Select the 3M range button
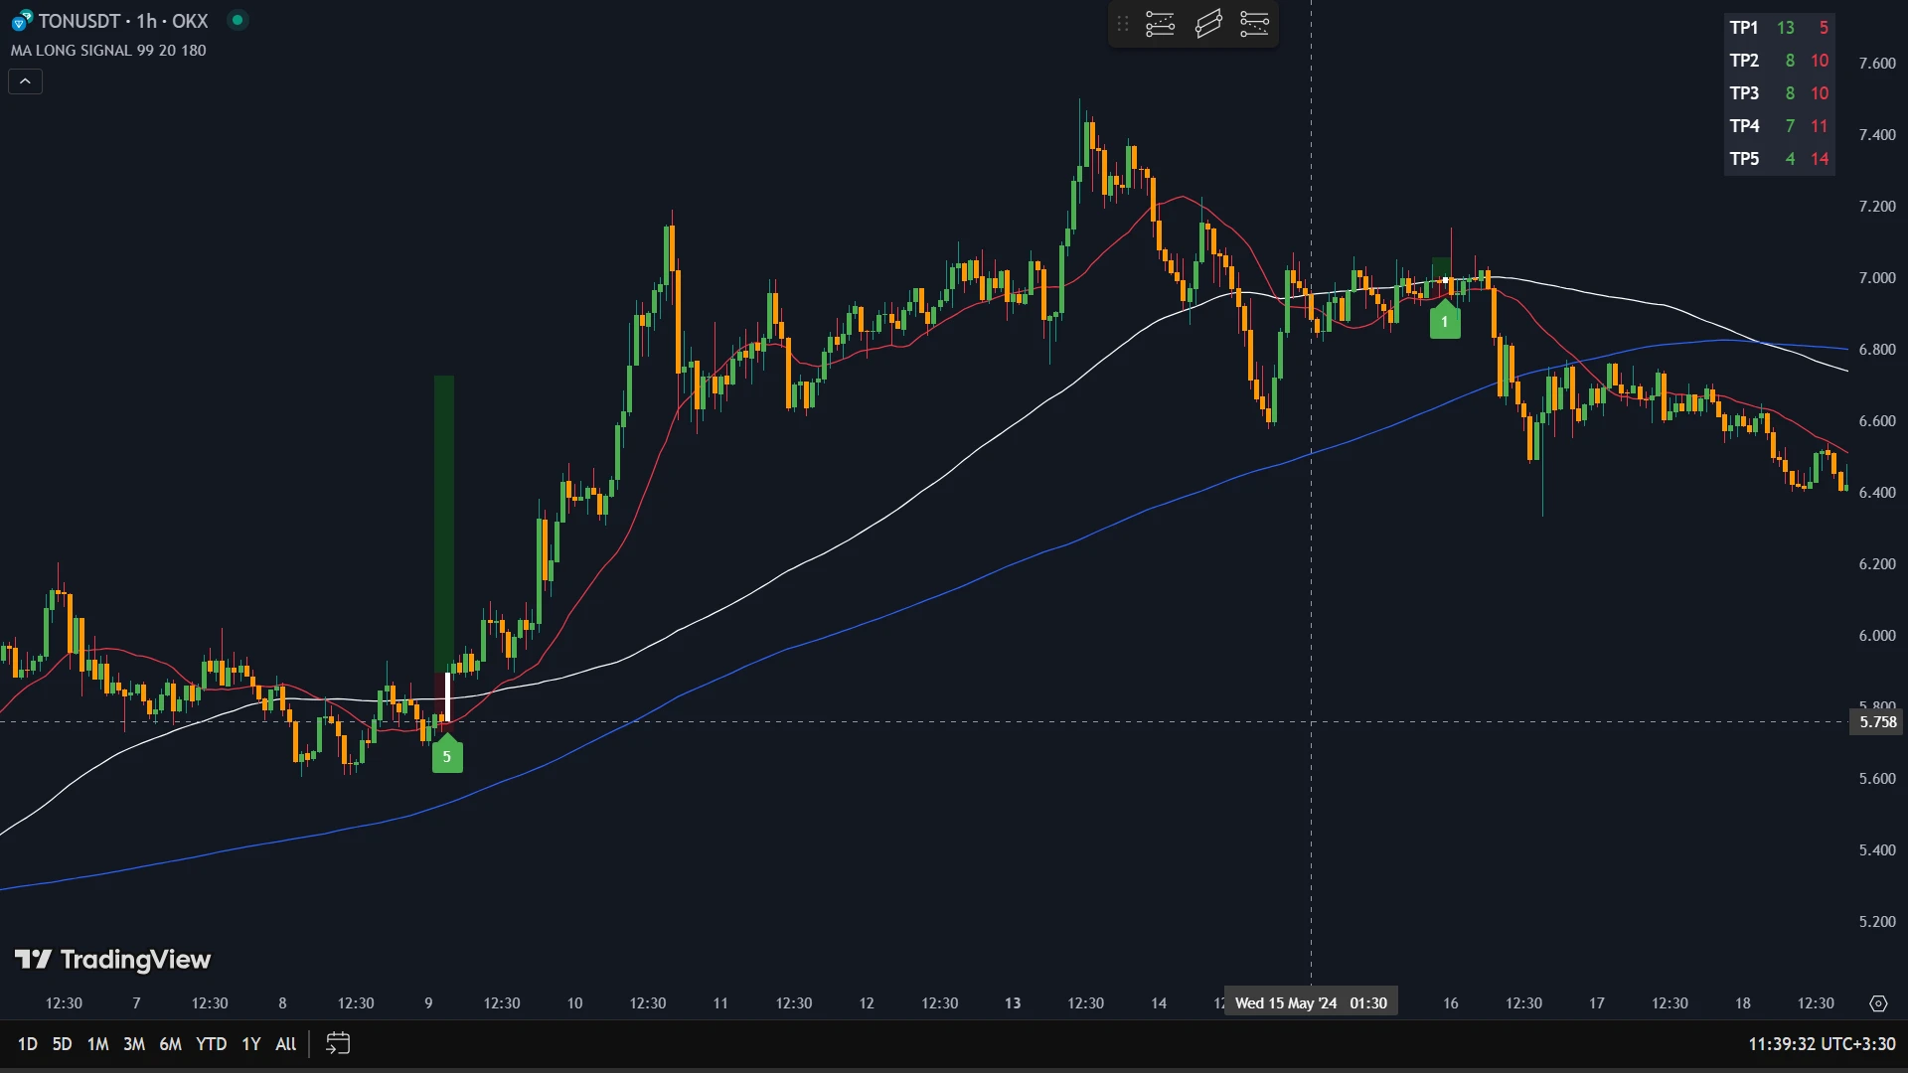Screen dimensions: 1908x1073 point(133,1044)
